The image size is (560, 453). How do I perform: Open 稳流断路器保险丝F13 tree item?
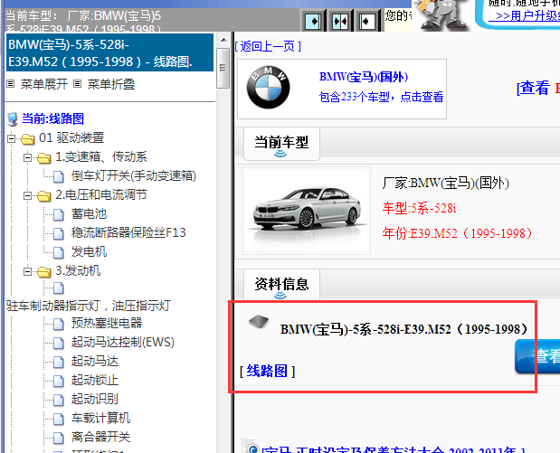click(128, 232)
